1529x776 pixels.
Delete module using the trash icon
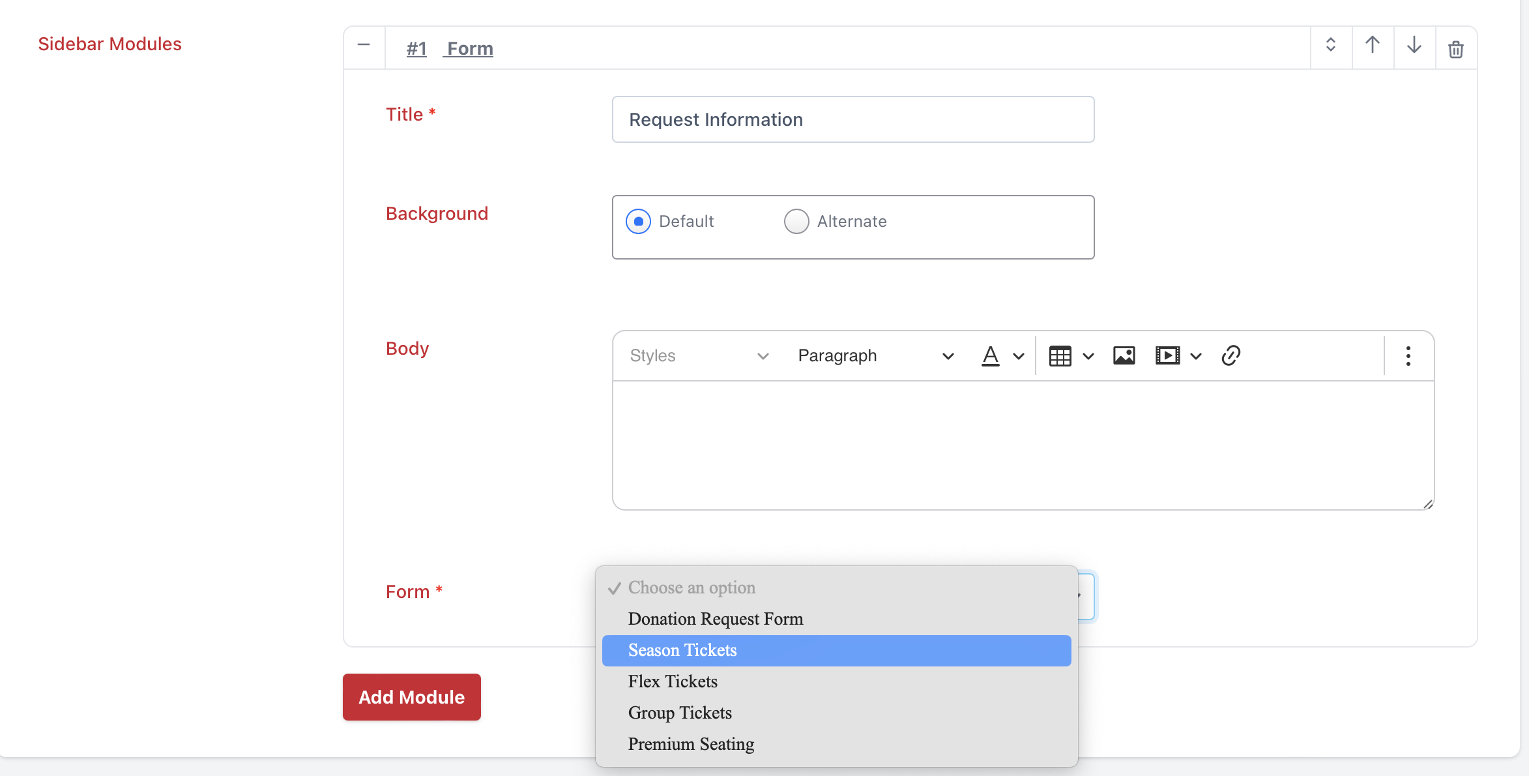tap(1456, 48)
